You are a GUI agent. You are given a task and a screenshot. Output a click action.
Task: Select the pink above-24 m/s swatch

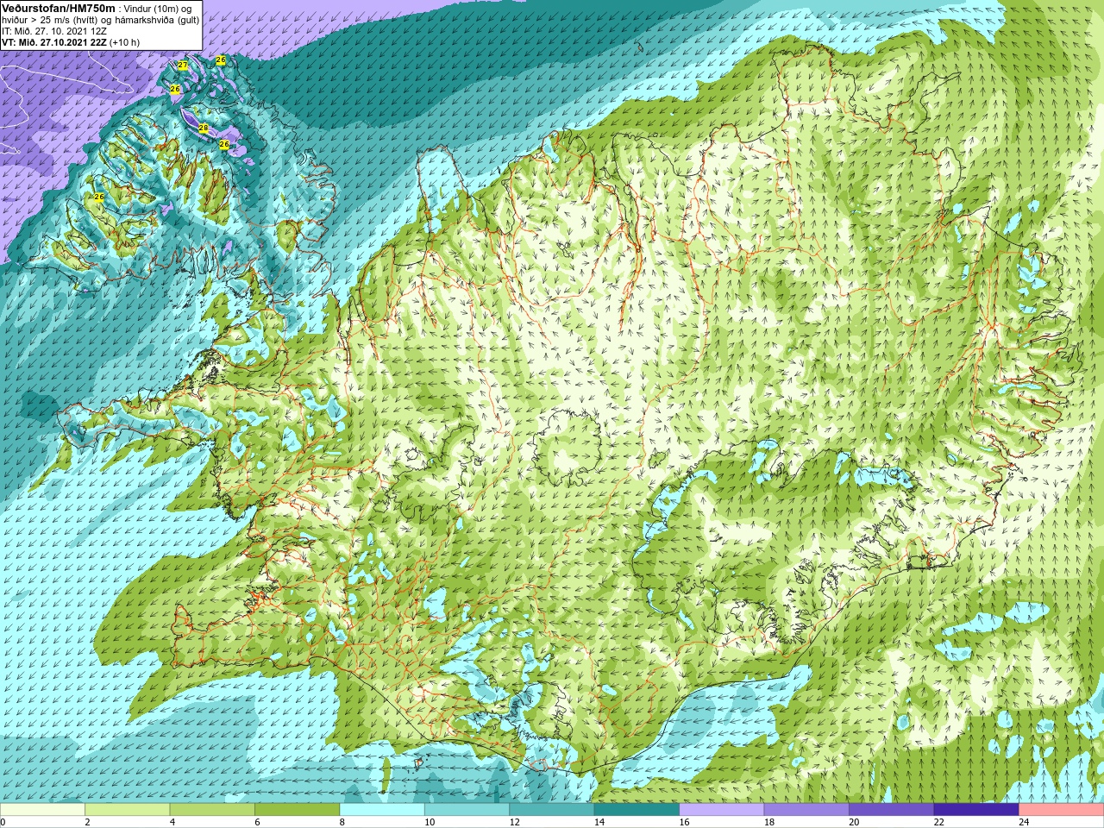1061,810
